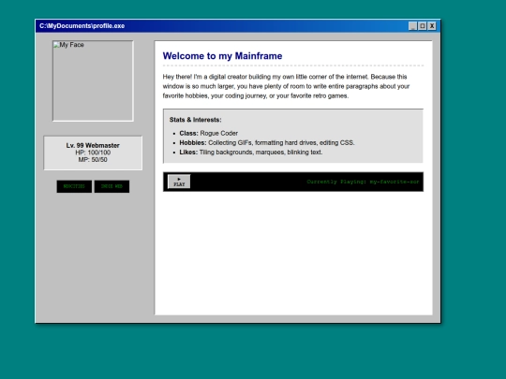Minimize the profile.exe window
Image resolution: width=506 pixels, height=379 pixels.
[x=412, y=26]
